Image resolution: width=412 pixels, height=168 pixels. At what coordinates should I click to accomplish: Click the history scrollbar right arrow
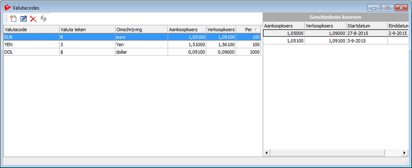[404, 152]
